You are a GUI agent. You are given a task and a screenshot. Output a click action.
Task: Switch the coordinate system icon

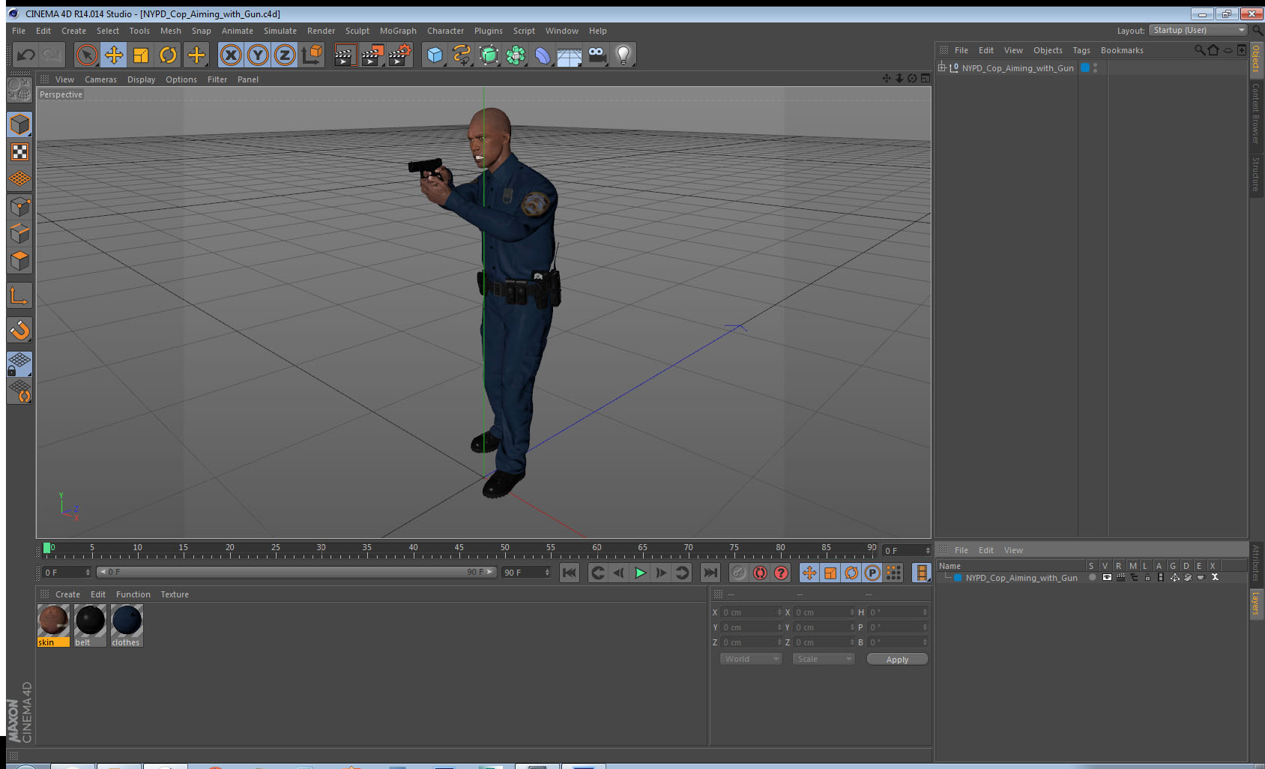[312, 55]
